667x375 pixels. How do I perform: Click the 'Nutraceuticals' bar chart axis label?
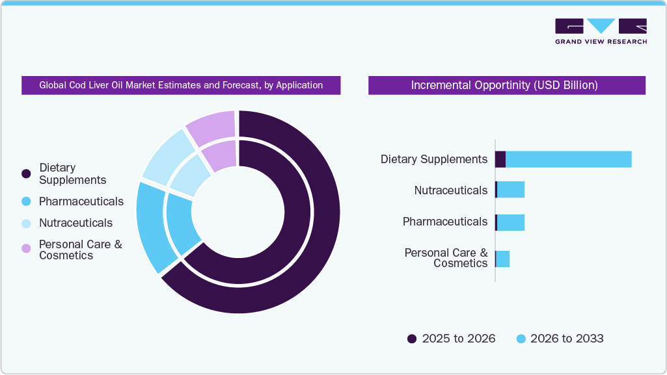point(451,190)
